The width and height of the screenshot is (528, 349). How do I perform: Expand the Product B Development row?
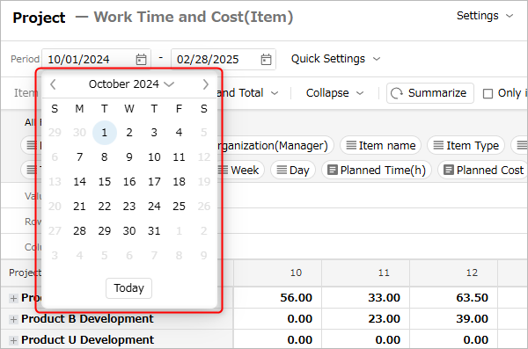pos(13,319)
